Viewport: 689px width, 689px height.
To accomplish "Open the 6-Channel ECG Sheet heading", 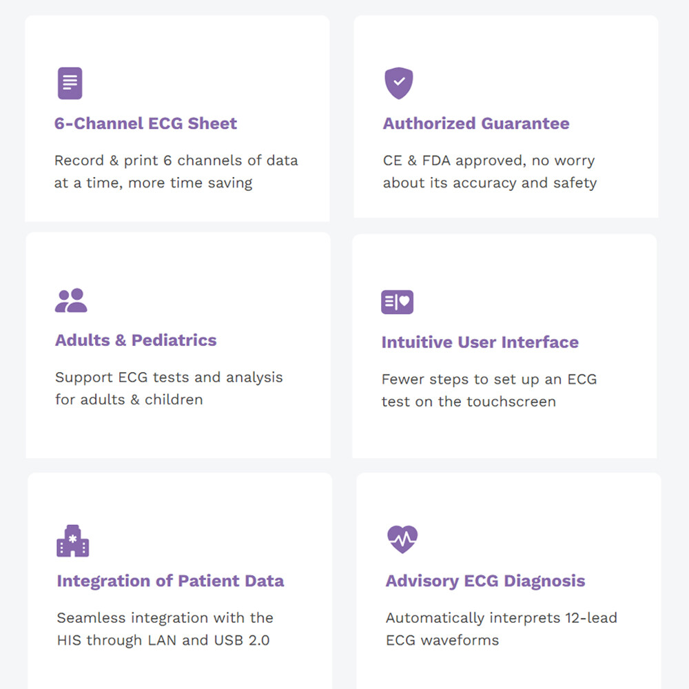I will tap(145, 124).
